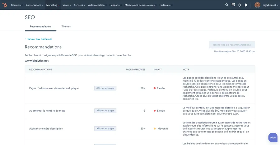The height and width of the screenshot is (145, 280).
Task: Expand the Vente menu
Action: (x=67, y=5)
